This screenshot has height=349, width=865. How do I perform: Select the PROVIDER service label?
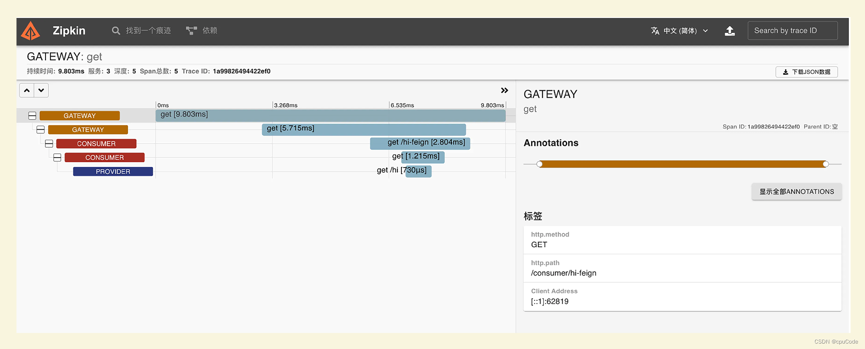coord(113,172)
